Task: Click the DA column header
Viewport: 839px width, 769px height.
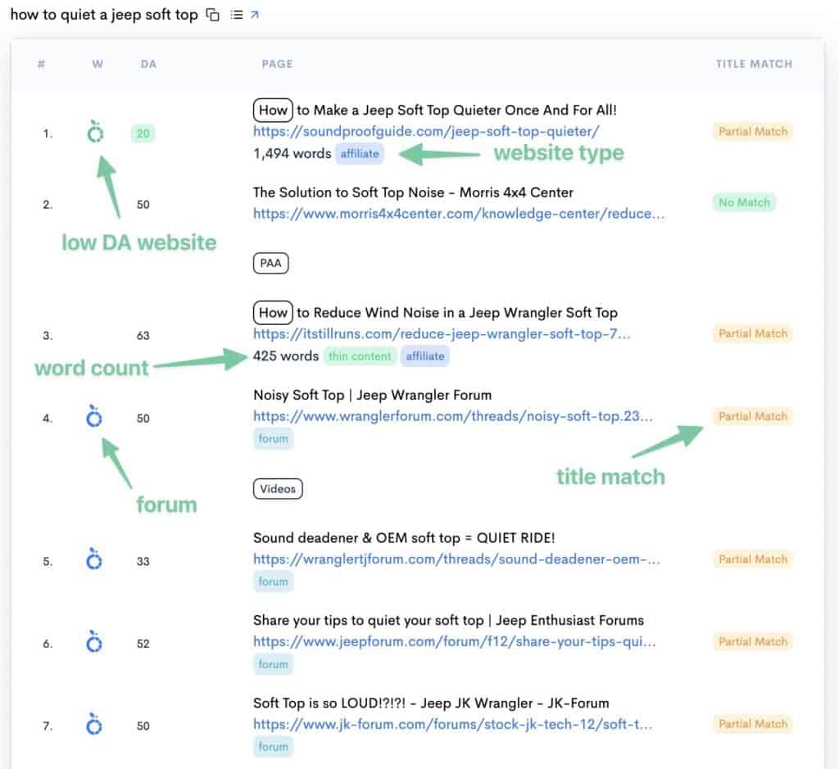Action: click(x=148, y=64)
